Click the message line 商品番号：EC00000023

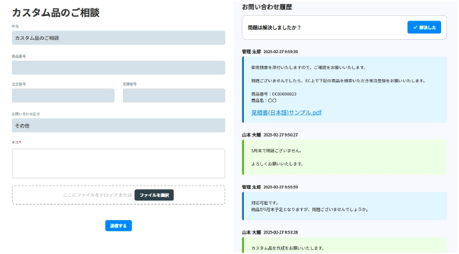274,94
